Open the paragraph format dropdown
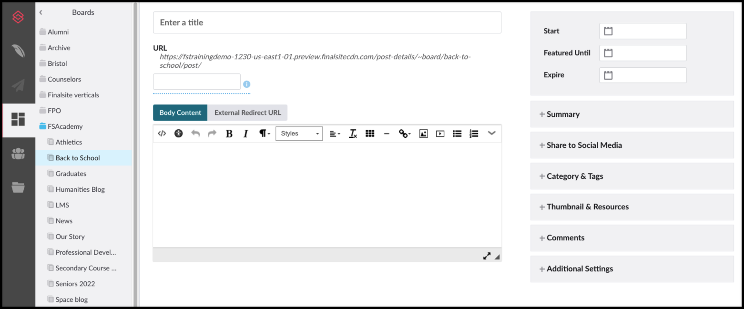Image resolution: width=744 pixels, height=309 pixels. [x=264, y=134]
